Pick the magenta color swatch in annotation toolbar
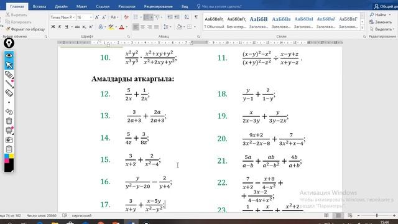This screenshot has height=224, width=398. click(7, 161)
